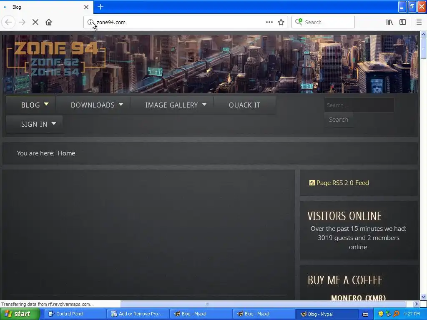427x320 pixels.
Task: Open the browser hamburger menu
Action: (419, 22)
